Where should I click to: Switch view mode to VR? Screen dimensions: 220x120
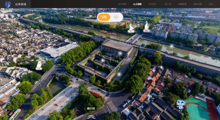coord(104,17)
